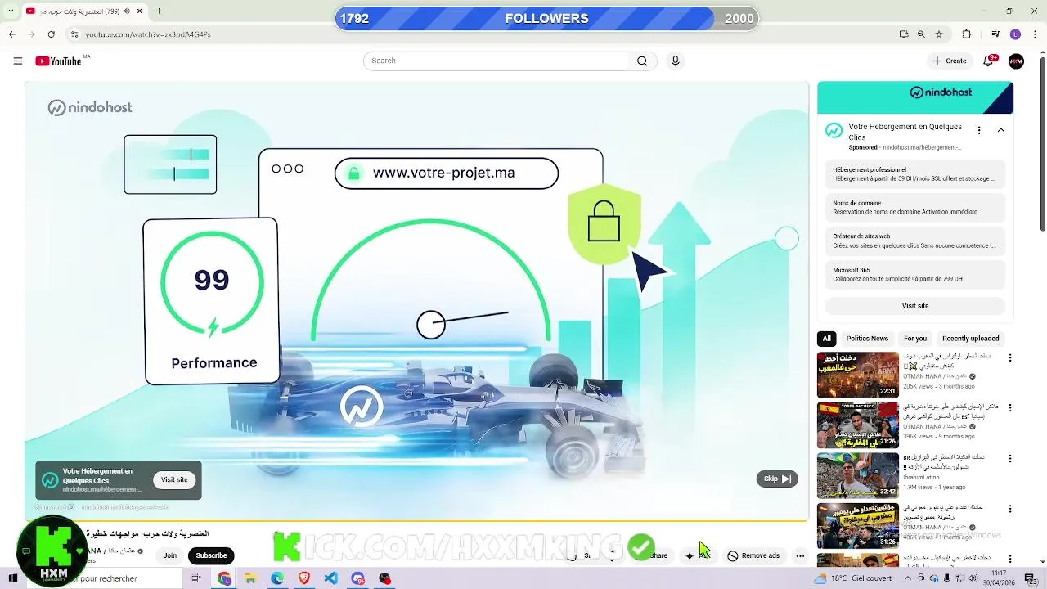This screenshot has width=1047, height=589.
Task: Skip the ad
Action: click(x=777, y=479)
